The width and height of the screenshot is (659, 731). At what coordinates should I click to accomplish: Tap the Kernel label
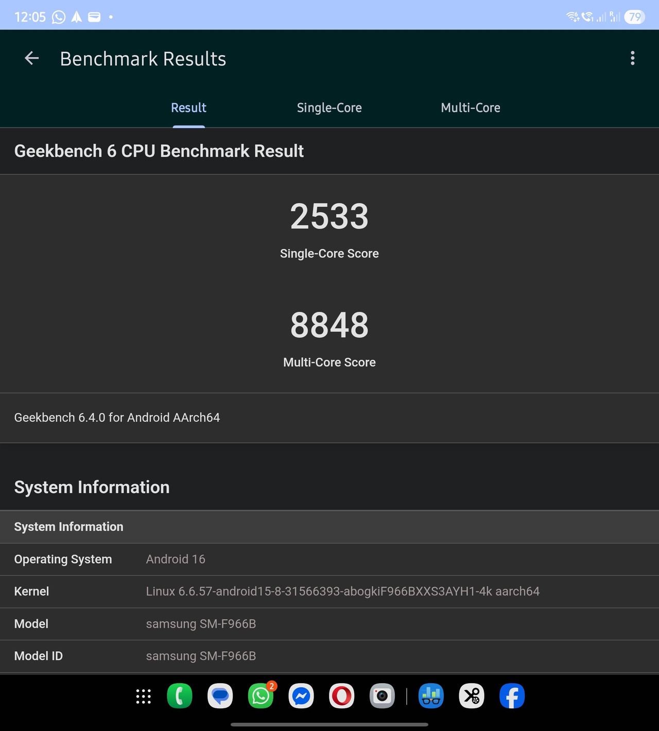pyautogui.click(x=31, y=591)
